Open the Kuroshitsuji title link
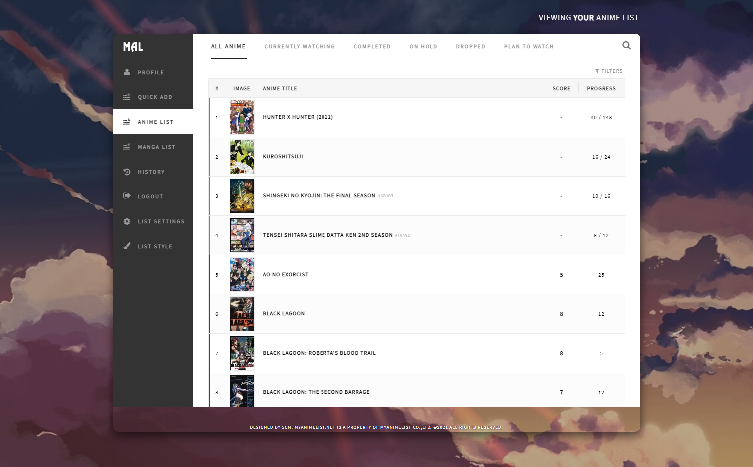 (283, 157)
